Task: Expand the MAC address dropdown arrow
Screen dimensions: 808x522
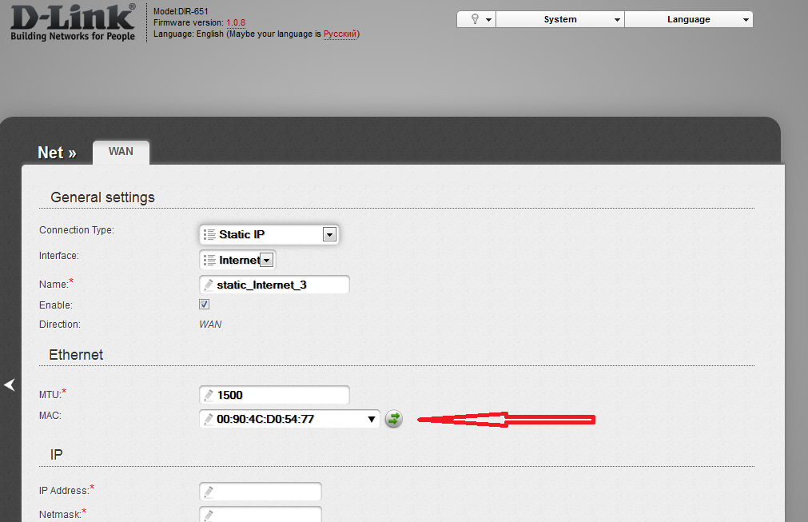Action: [371, 420]
